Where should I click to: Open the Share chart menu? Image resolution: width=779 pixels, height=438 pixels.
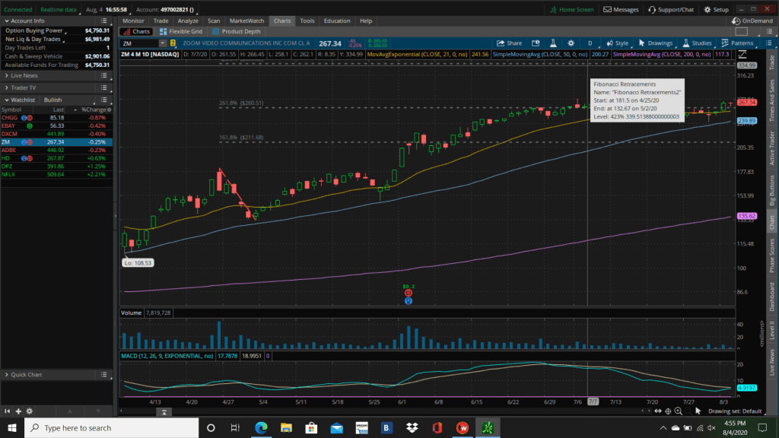point(510,43)
